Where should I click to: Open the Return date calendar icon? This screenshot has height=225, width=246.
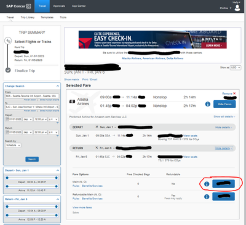coord(7,132)
